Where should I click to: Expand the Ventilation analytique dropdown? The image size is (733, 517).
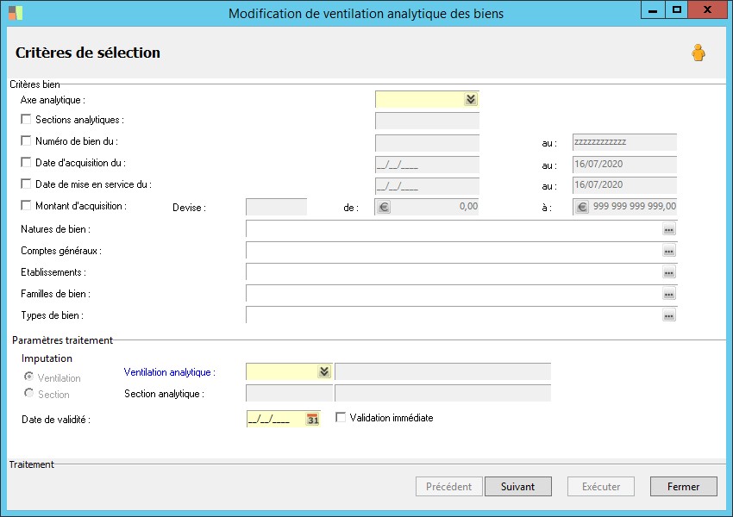click(324, 371)
